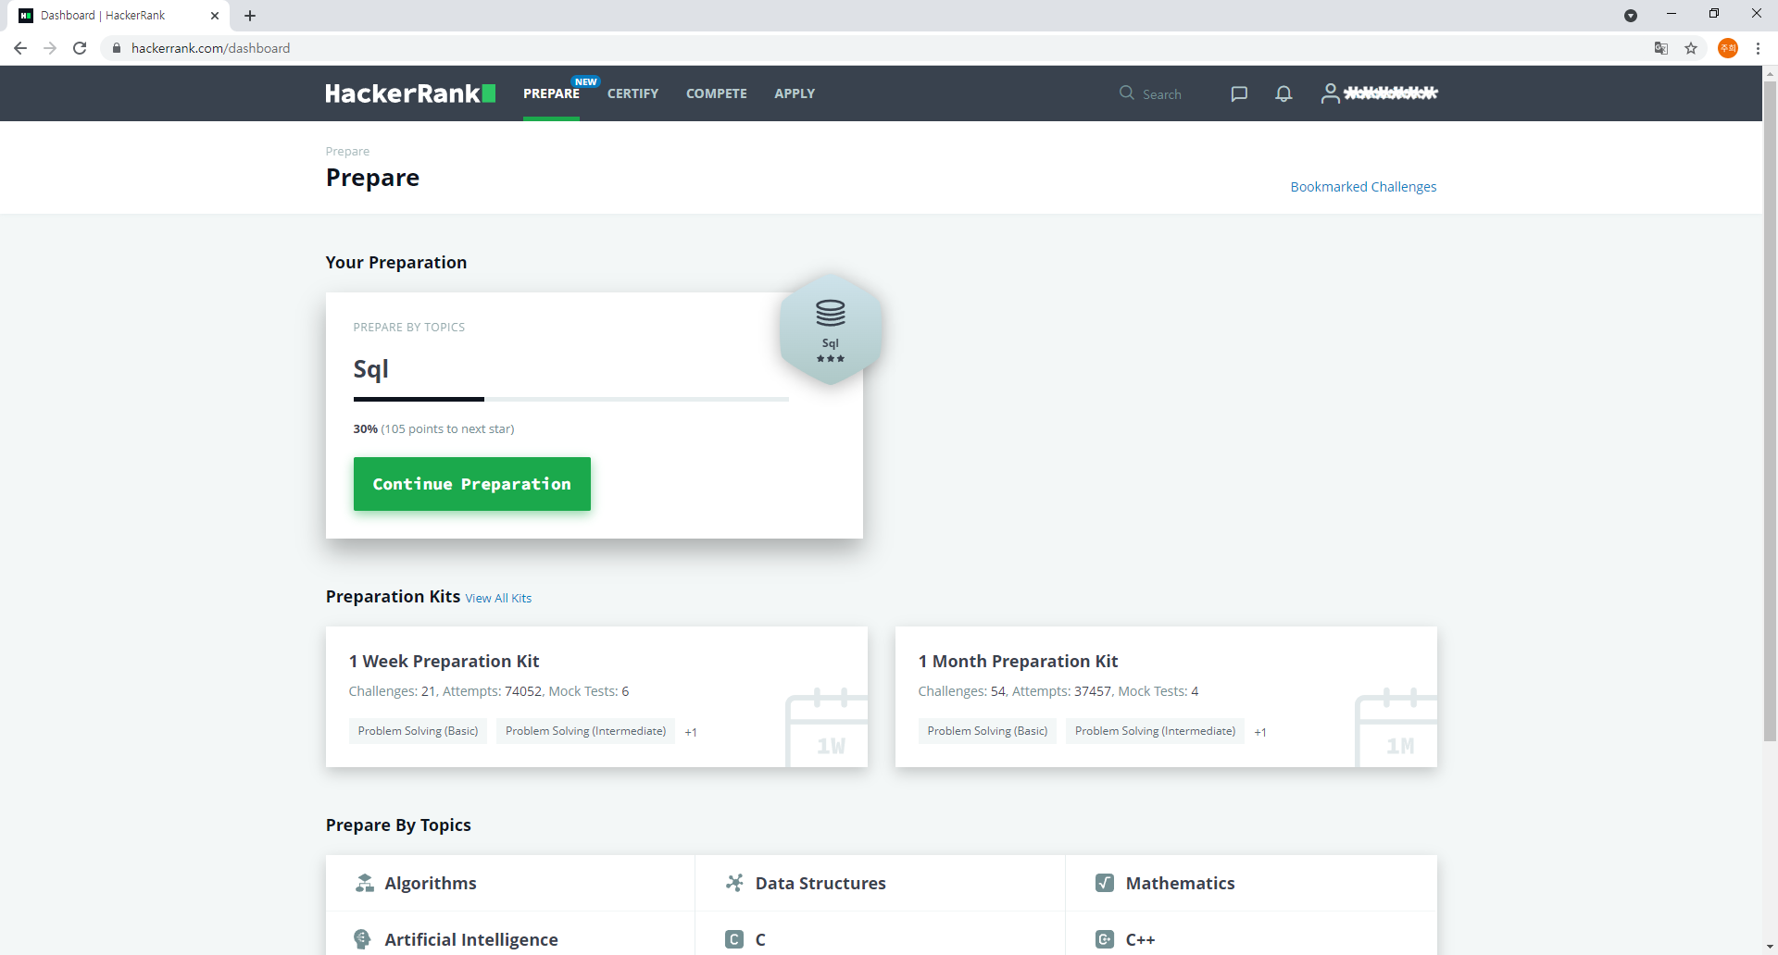Open the CERTIFY nav tab

pos(633,93)
